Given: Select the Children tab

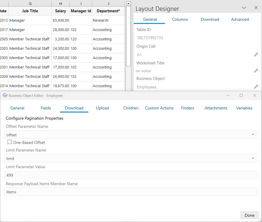Looking at the screenshot, I should pos(131,108).
